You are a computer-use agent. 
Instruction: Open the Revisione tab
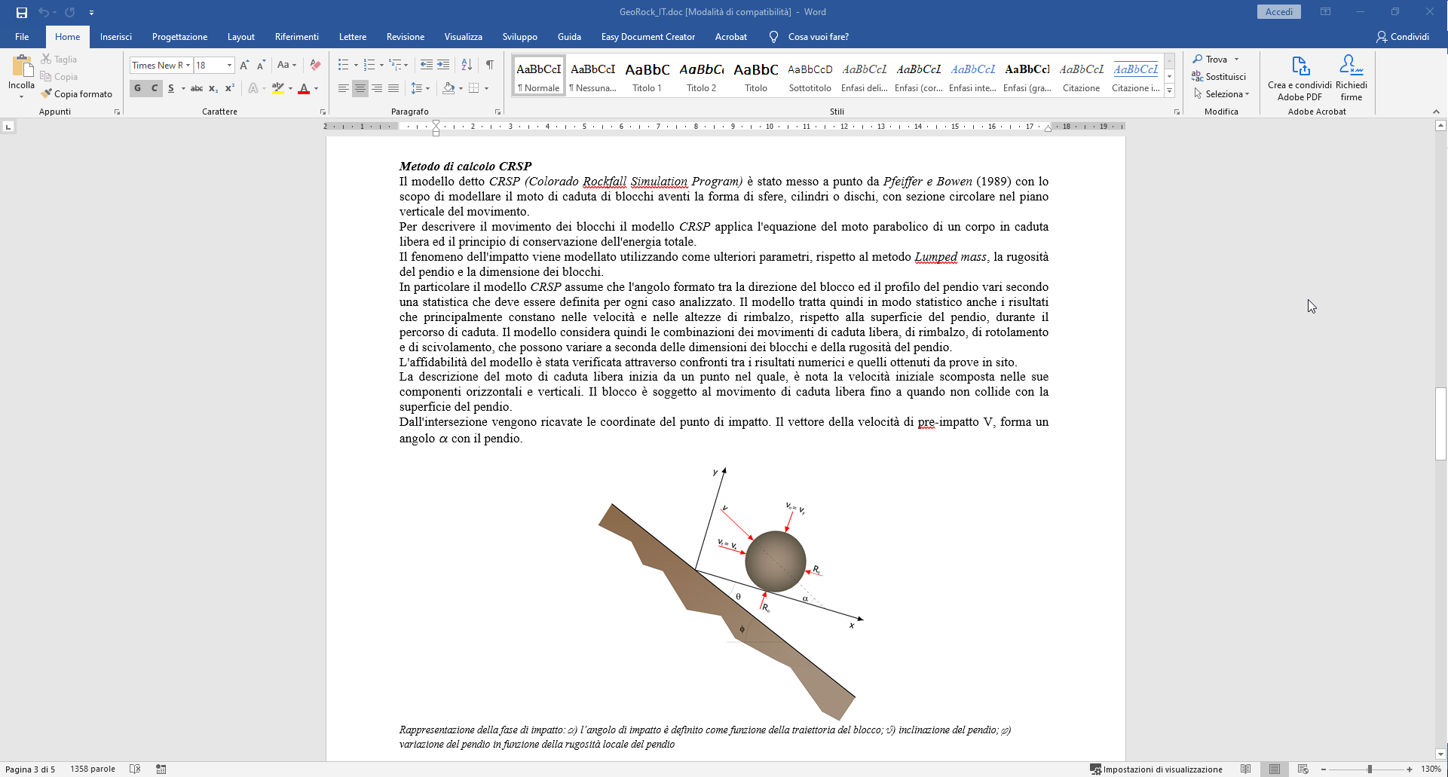pos(406,37)
